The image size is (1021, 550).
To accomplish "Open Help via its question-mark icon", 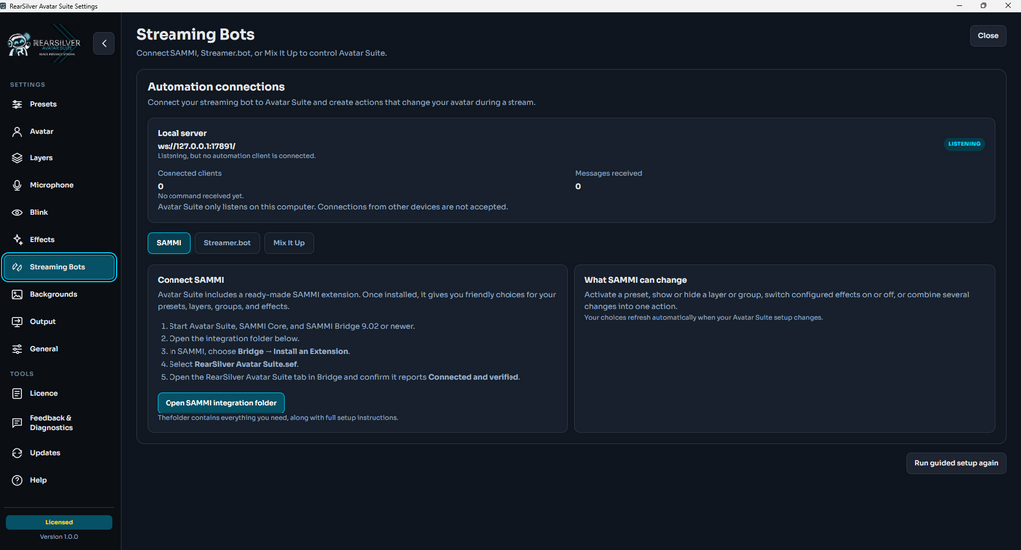I will (x=17, y=481).
